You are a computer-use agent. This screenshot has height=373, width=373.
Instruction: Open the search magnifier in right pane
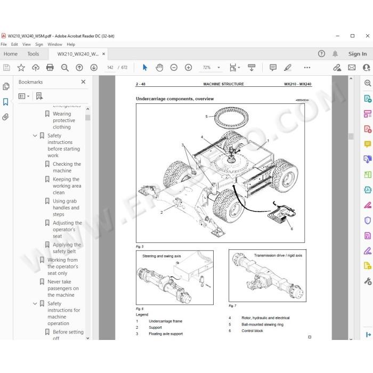tap(368, 83)
